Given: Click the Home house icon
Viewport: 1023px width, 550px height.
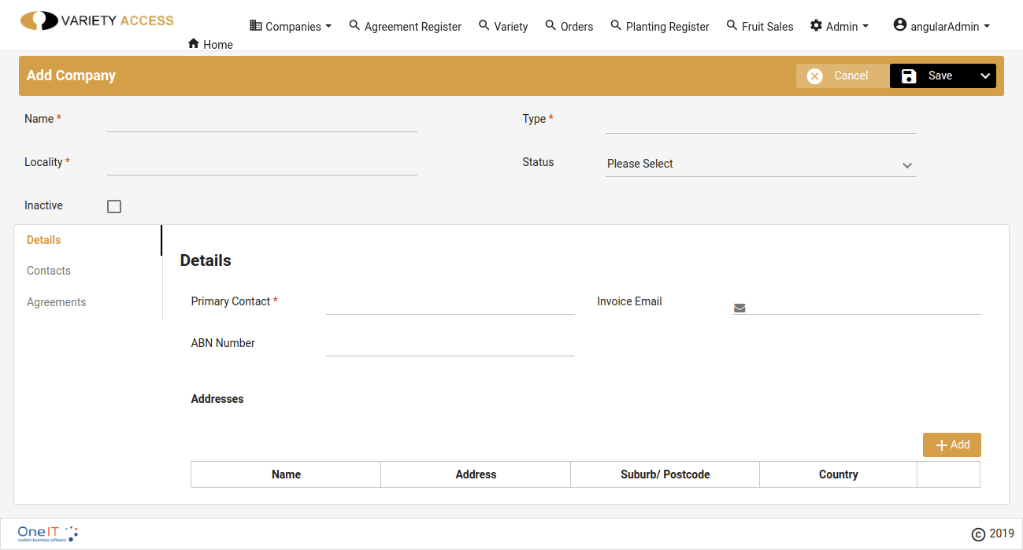Looking at the screenshot, I should click(x=194, y=44).
